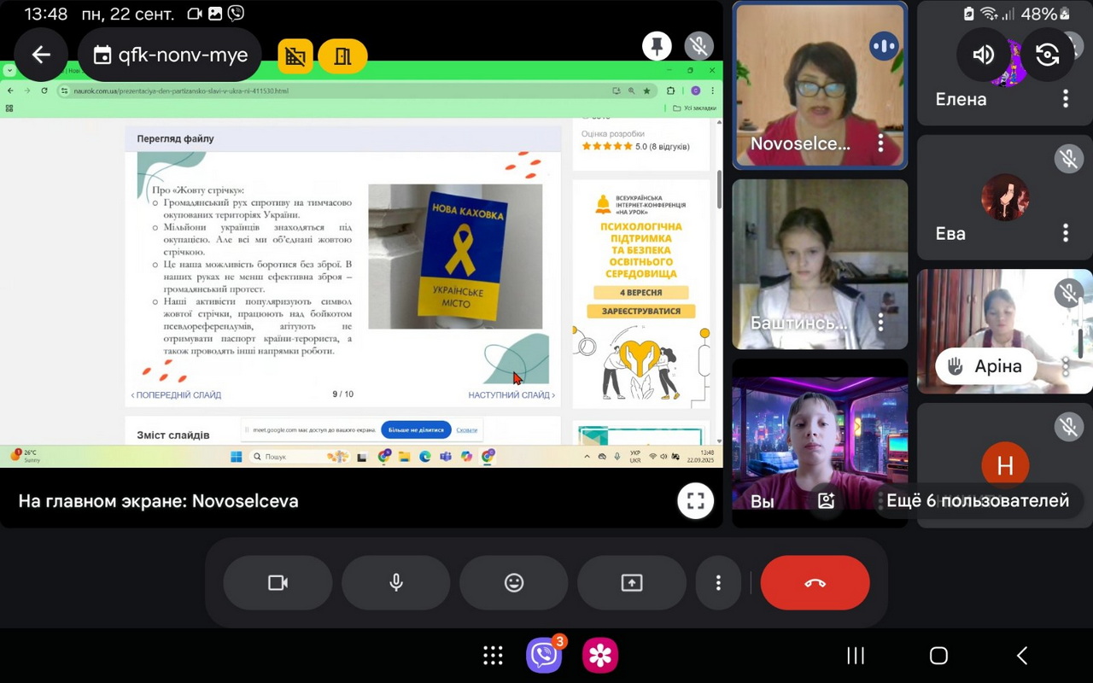
Task: Open the Android app drawer grid
Action: point(493,655)
